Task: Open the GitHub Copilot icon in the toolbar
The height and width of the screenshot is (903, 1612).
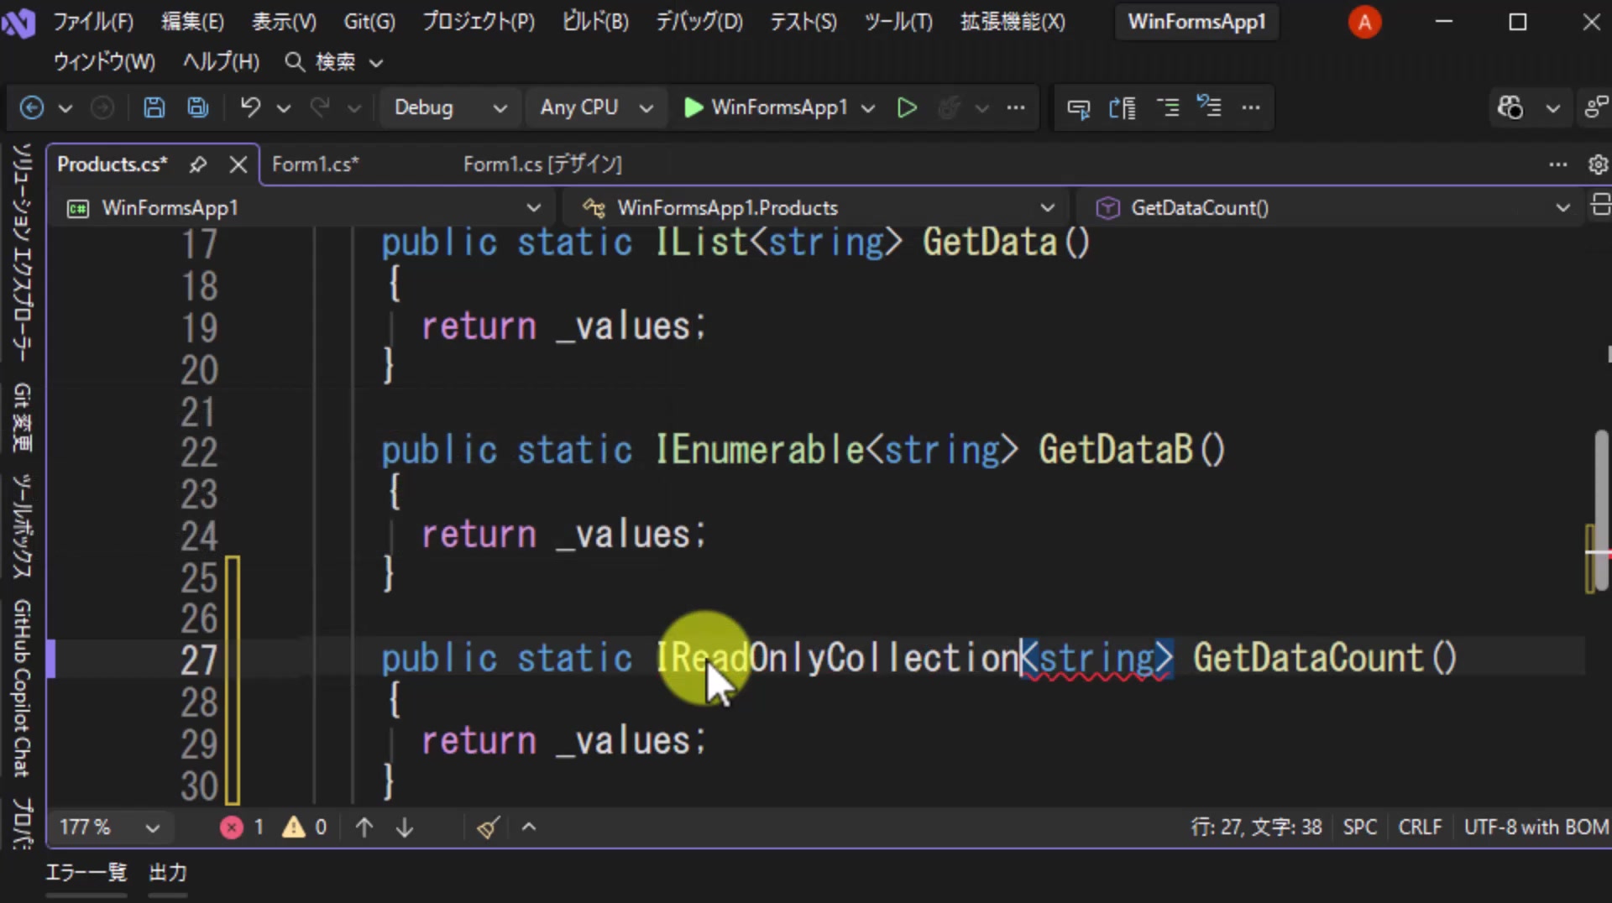Action: [x=1510, y=107]
